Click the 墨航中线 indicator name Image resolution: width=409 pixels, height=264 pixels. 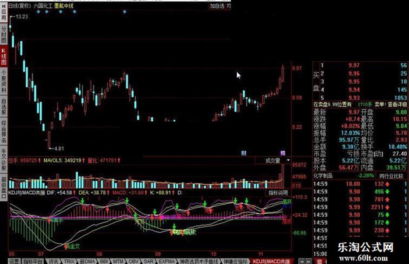(x=64, y=6)
